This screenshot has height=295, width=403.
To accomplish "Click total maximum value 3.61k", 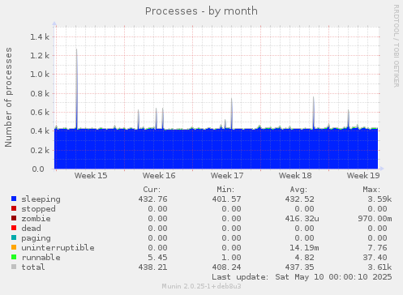I will point(379,267).
